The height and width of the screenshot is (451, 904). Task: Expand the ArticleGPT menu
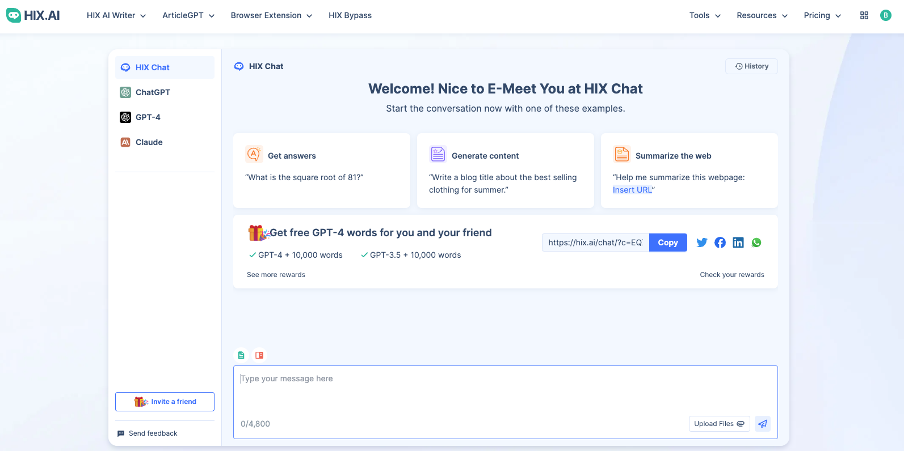pyautogui.click(x=188, y=15)
